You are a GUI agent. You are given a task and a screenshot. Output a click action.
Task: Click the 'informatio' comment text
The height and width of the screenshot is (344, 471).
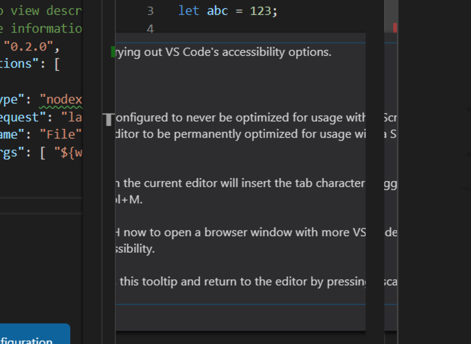click(x=47, y=29)
